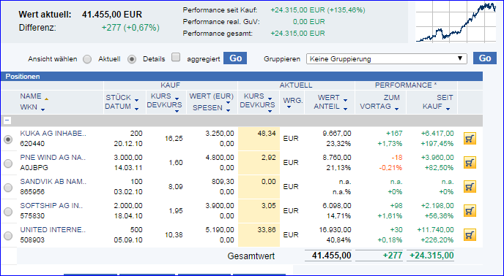Click Go button next to Gruppieren dropdown
Image resolution: width=504 pixels, height=276 pixels.
[x=485, y=58]
